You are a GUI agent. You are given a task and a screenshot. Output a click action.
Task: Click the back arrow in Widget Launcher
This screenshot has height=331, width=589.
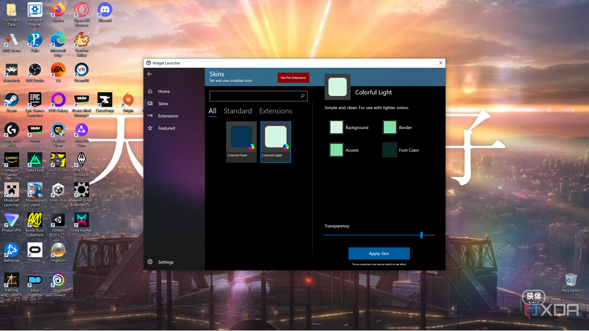pos(150,74)
